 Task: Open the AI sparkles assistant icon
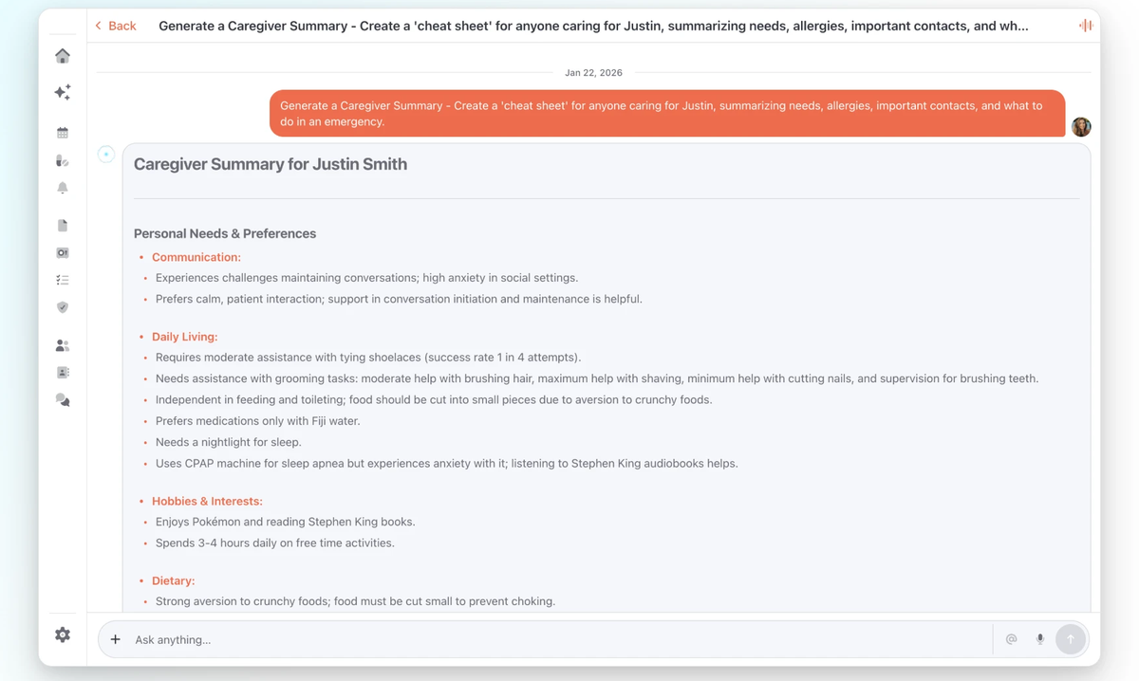click(63, 92)
